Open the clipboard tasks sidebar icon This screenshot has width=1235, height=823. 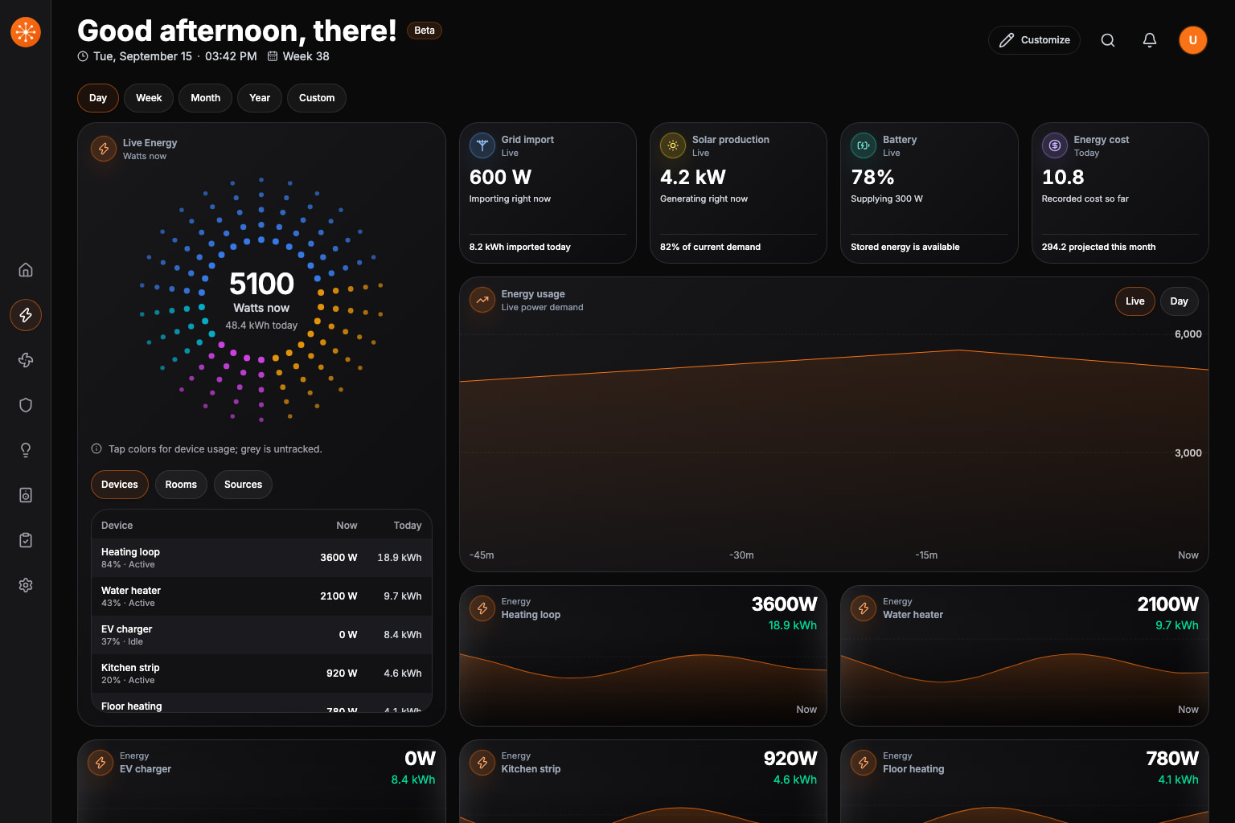point(26,540)
